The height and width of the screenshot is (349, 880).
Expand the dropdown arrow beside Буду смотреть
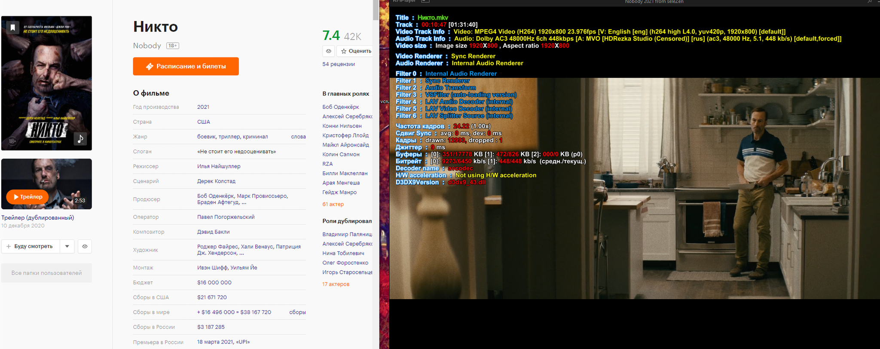(67, 246)
